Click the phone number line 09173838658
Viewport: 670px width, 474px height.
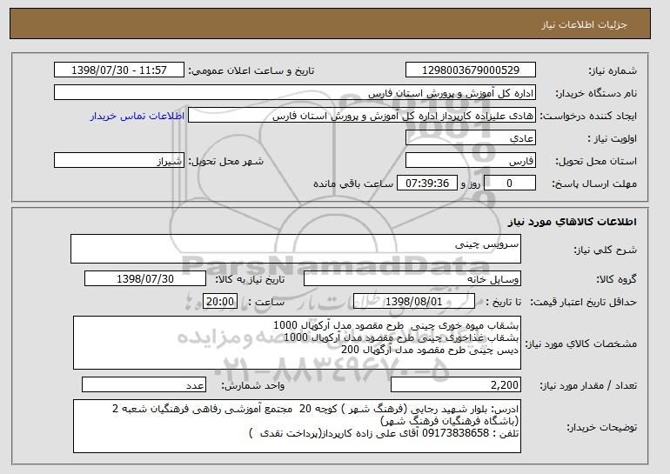pyautogui.click(x=384, y=433)
